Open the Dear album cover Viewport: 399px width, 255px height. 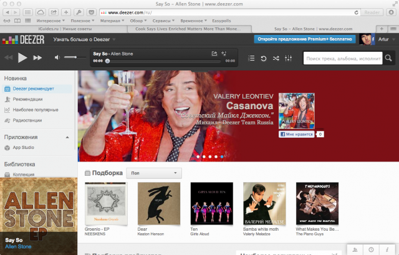click(159, 203)
